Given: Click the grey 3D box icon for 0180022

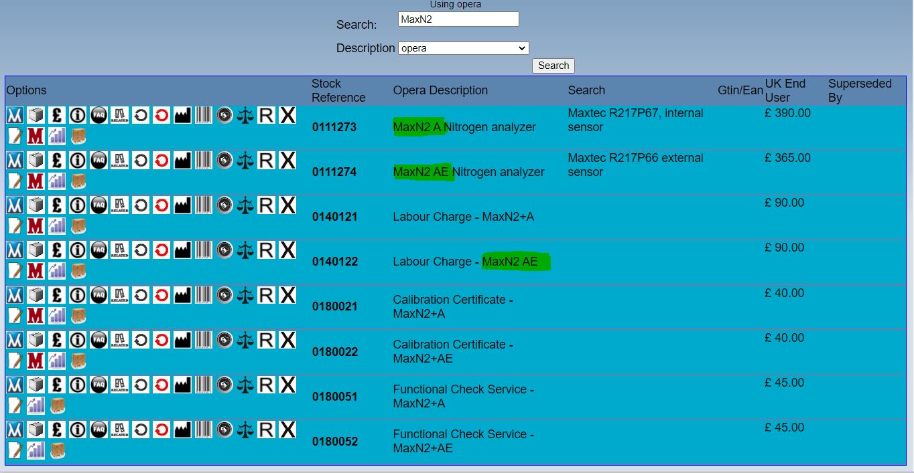Looking at the screenshot, I should 36,340.
